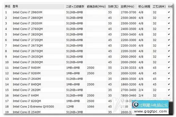Select the 1066 front side bus value
Viewport: 176px width, 117px height.
(x=91, y=106)
